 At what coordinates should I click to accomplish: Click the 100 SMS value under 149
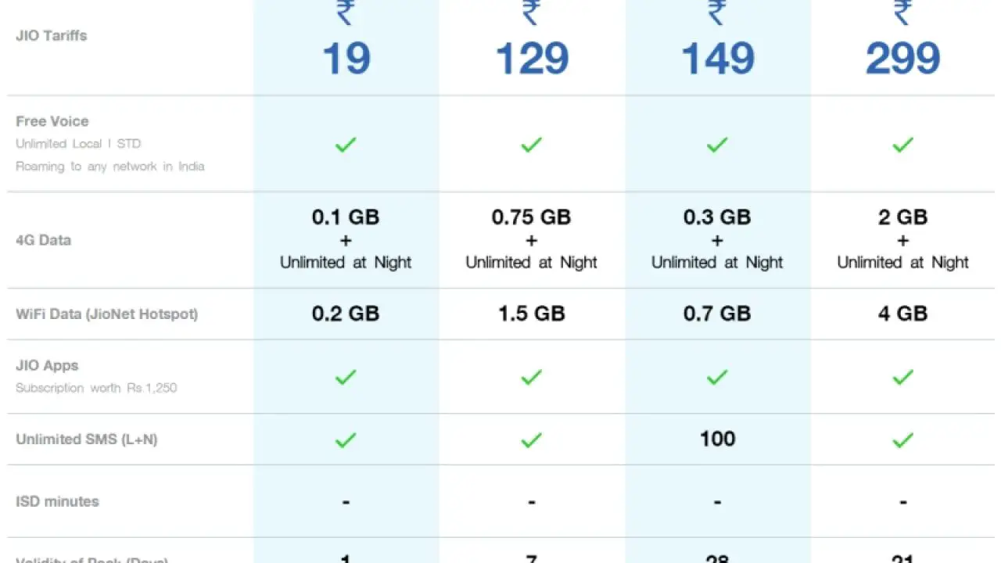(717, 439)
